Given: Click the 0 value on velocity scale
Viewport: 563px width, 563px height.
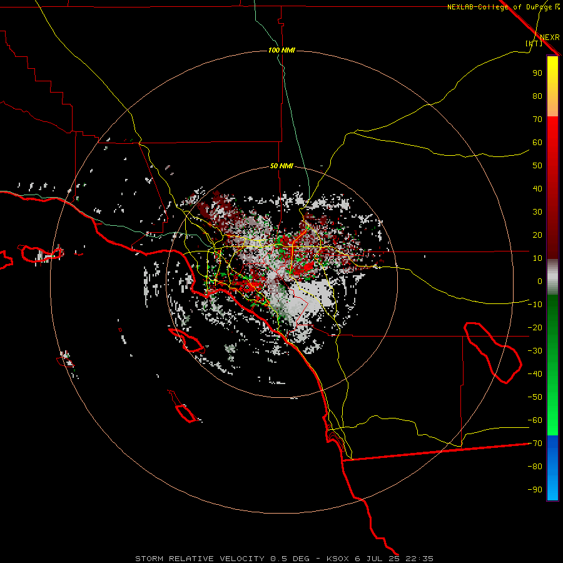Looking at the screenshot, I should point(540,281).
